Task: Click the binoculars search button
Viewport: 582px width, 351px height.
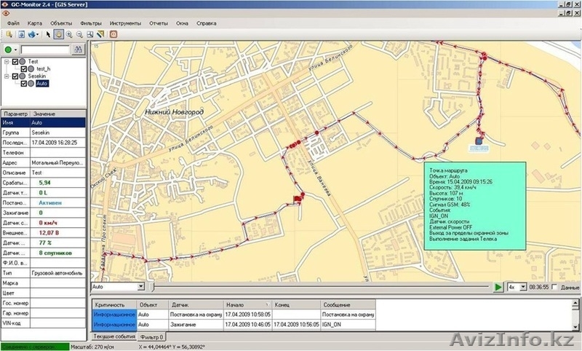Action: click(78, 49)
